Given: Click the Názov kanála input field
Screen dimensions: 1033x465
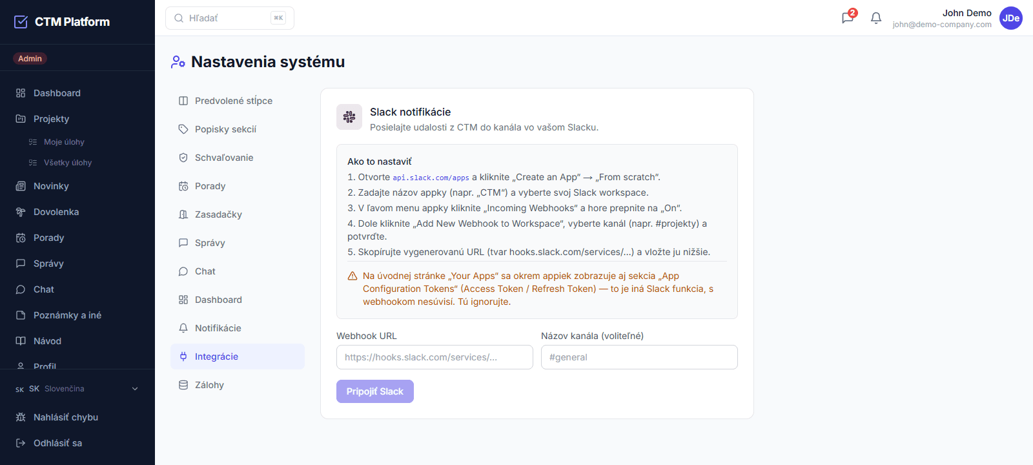Looking at the screenshot, I should click(639, 357).
